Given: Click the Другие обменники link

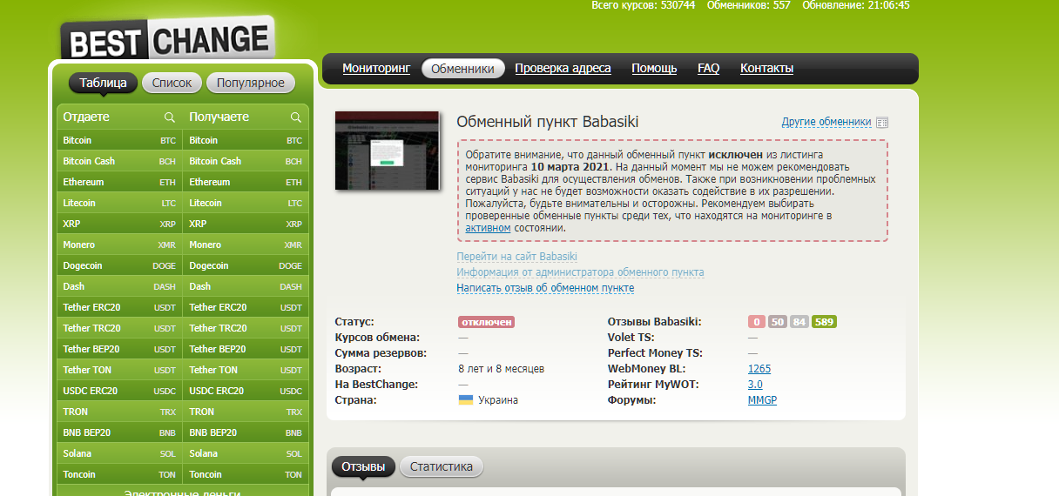Looking at the screenshot, I should [x=826, y=122].
